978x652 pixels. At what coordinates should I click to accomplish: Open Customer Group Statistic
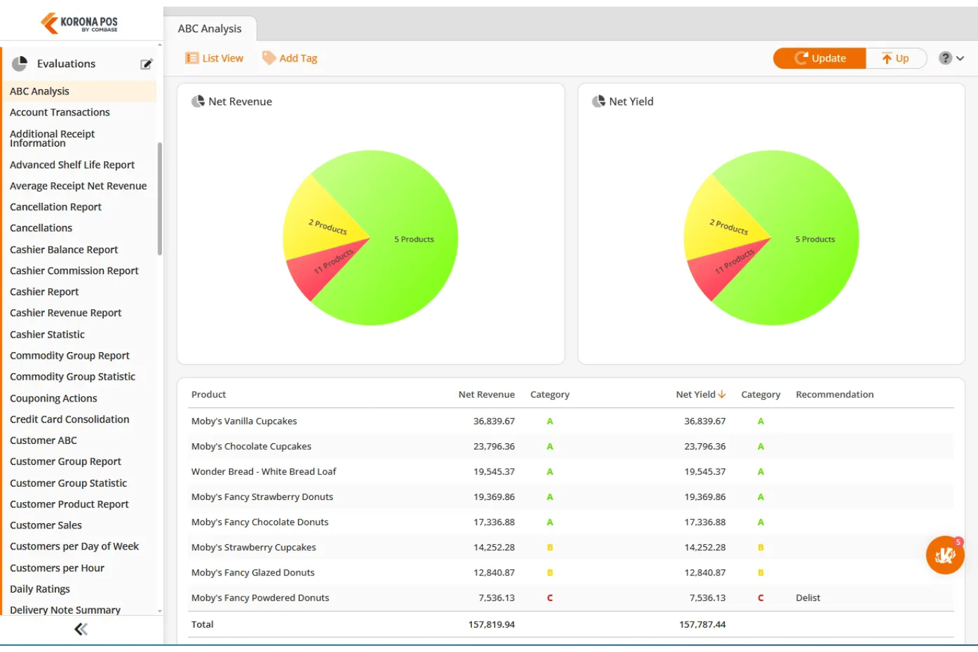[x=68, y=483]
